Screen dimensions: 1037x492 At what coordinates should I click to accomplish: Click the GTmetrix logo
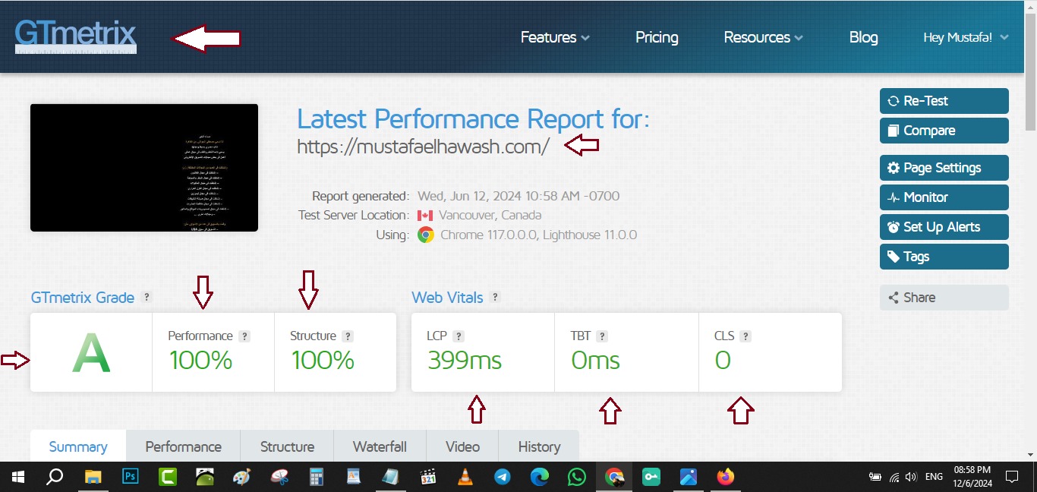point(75,36)
